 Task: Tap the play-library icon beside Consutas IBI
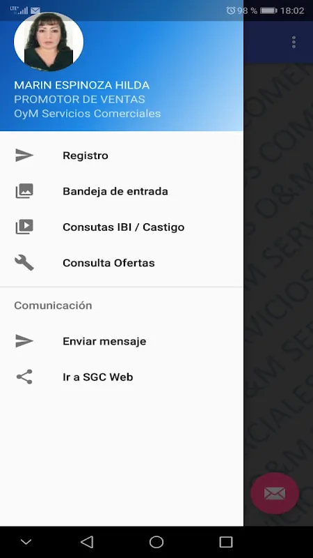click(24, 227)
